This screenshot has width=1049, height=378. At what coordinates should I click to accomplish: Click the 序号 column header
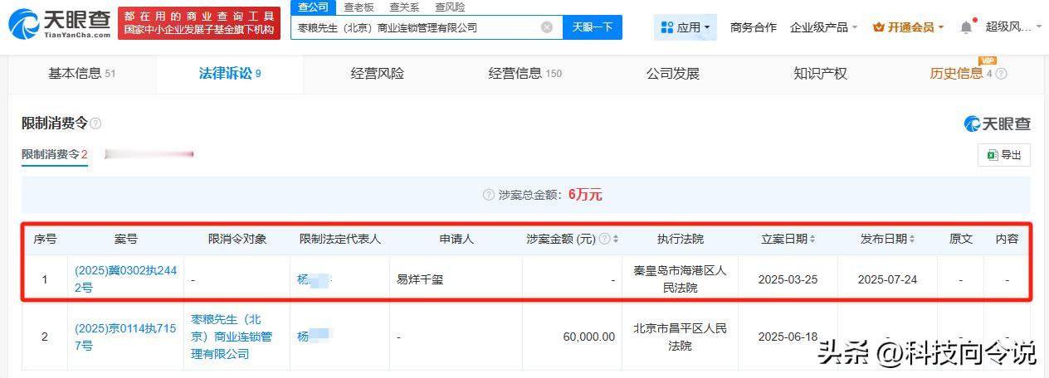click(x=45, y=239)
